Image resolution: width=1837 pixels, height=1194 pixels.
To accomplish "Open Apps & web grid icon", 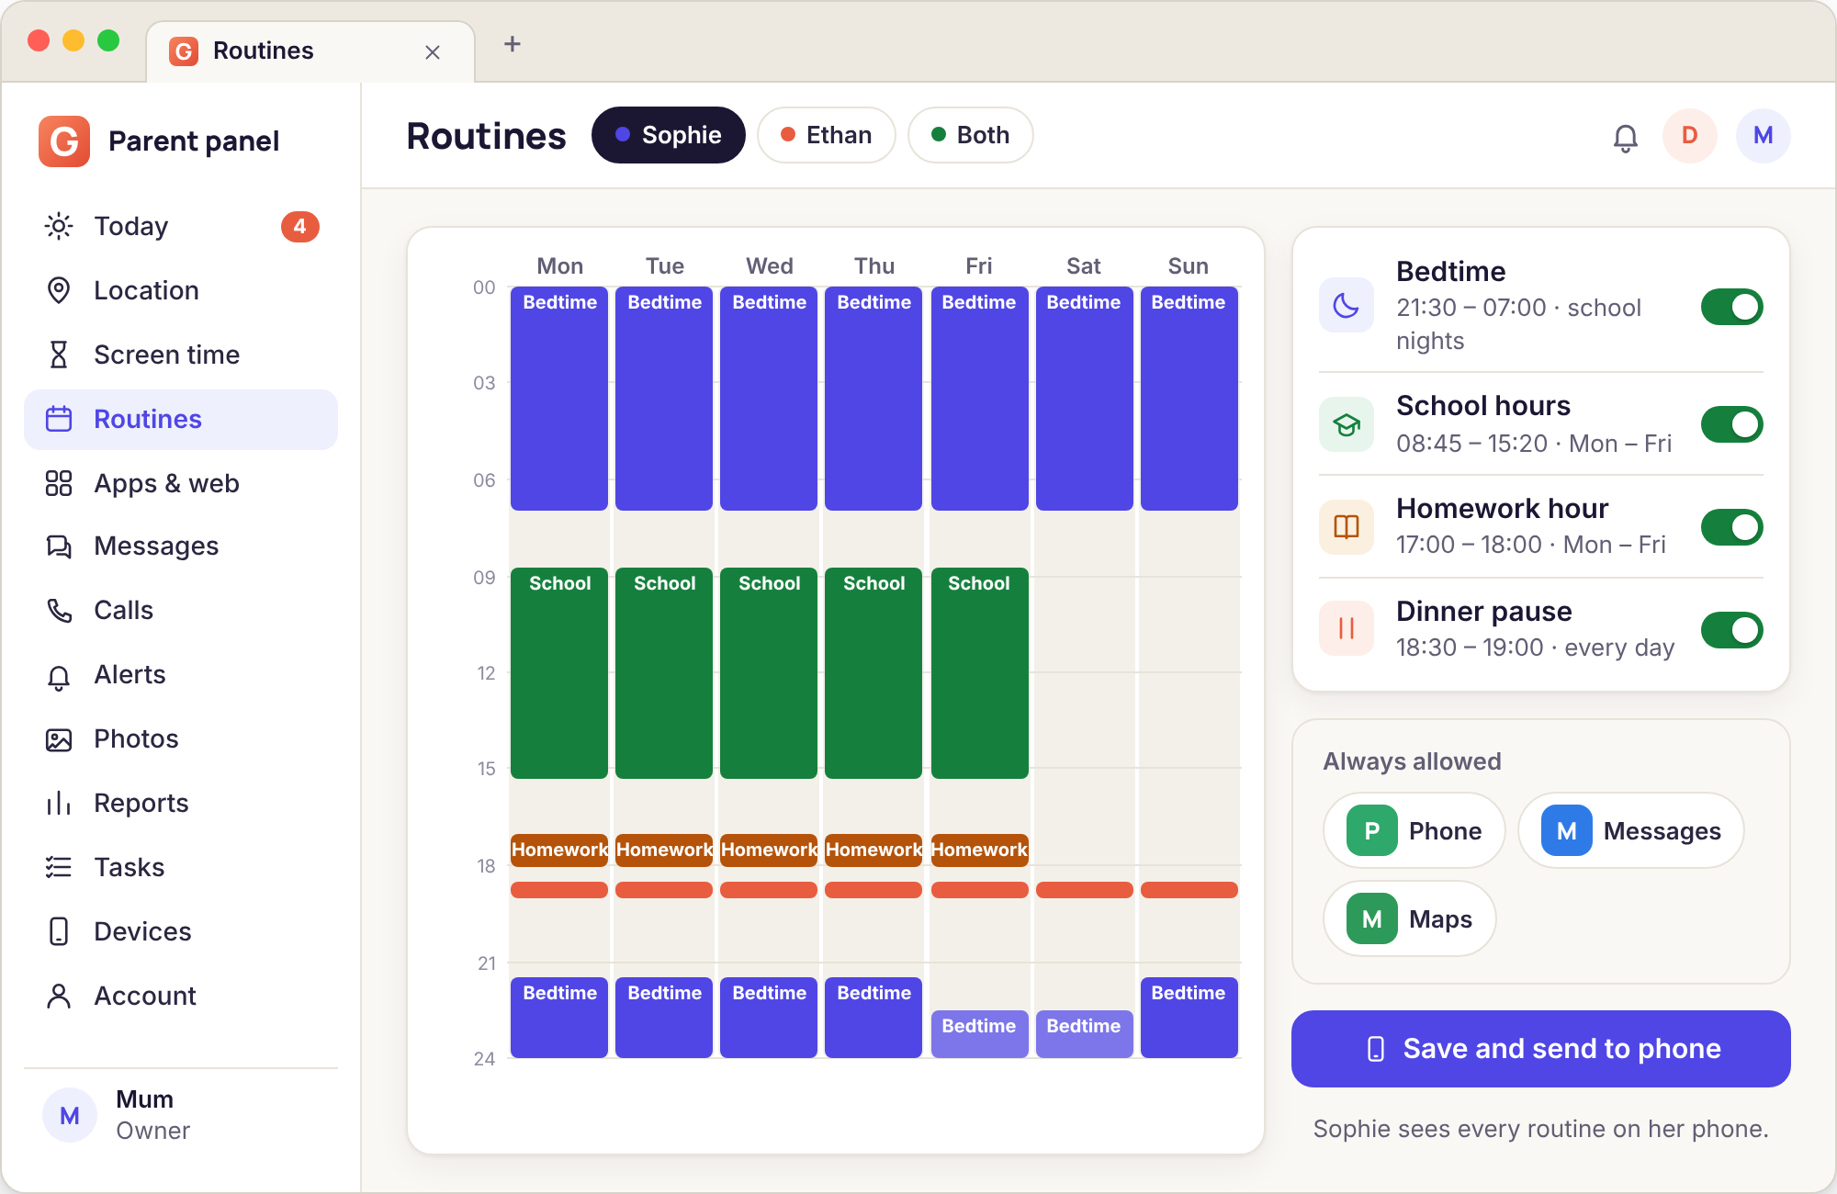I will click(59, 483).
